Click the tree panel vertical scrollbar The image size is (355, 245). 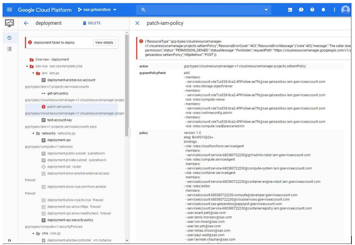pos(127,85)
